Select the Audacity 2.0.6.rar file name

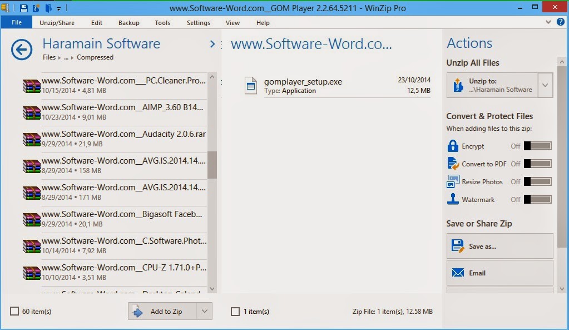coord(123,134)
